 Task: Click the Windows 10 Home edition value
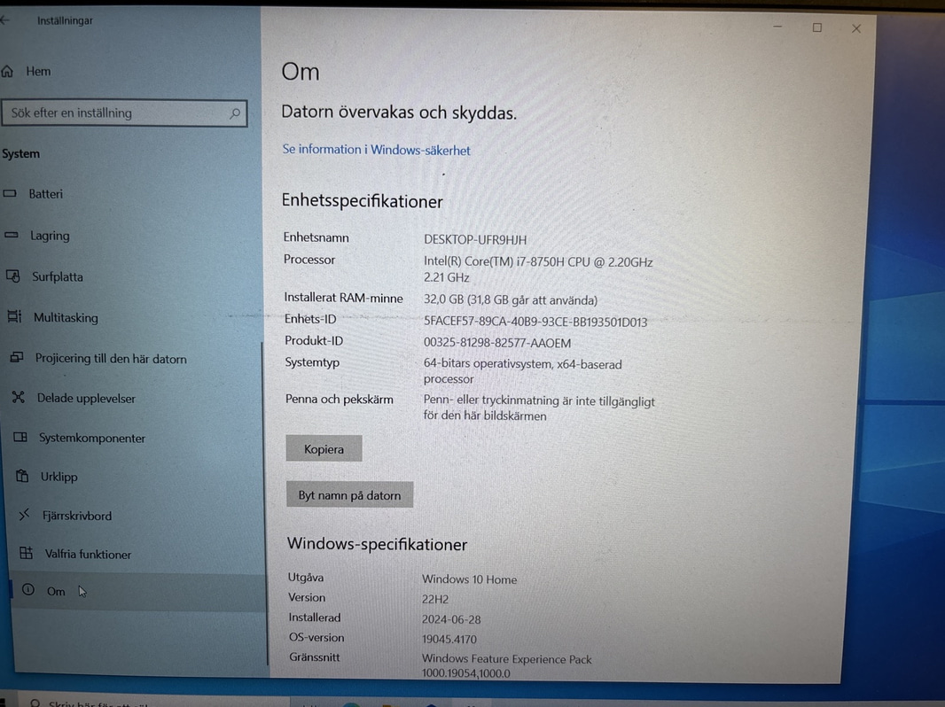click(x=469, y=579)
